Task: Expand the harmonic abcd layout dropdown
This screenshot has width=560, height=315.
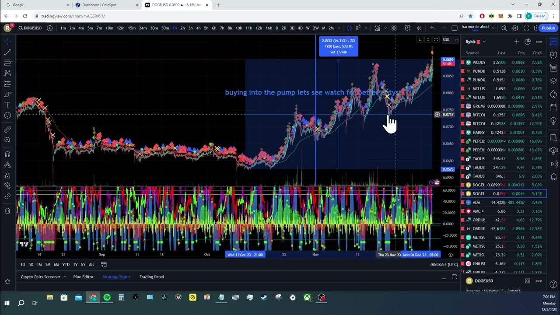Action: [x=493, y=28]
